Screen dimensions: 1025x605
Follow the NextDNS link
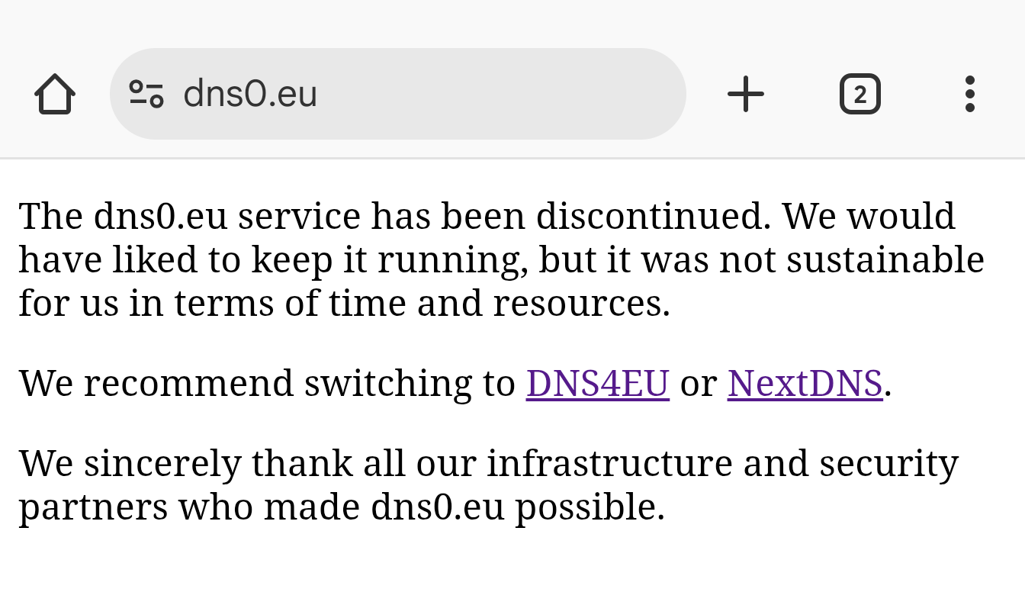[805, 383]
